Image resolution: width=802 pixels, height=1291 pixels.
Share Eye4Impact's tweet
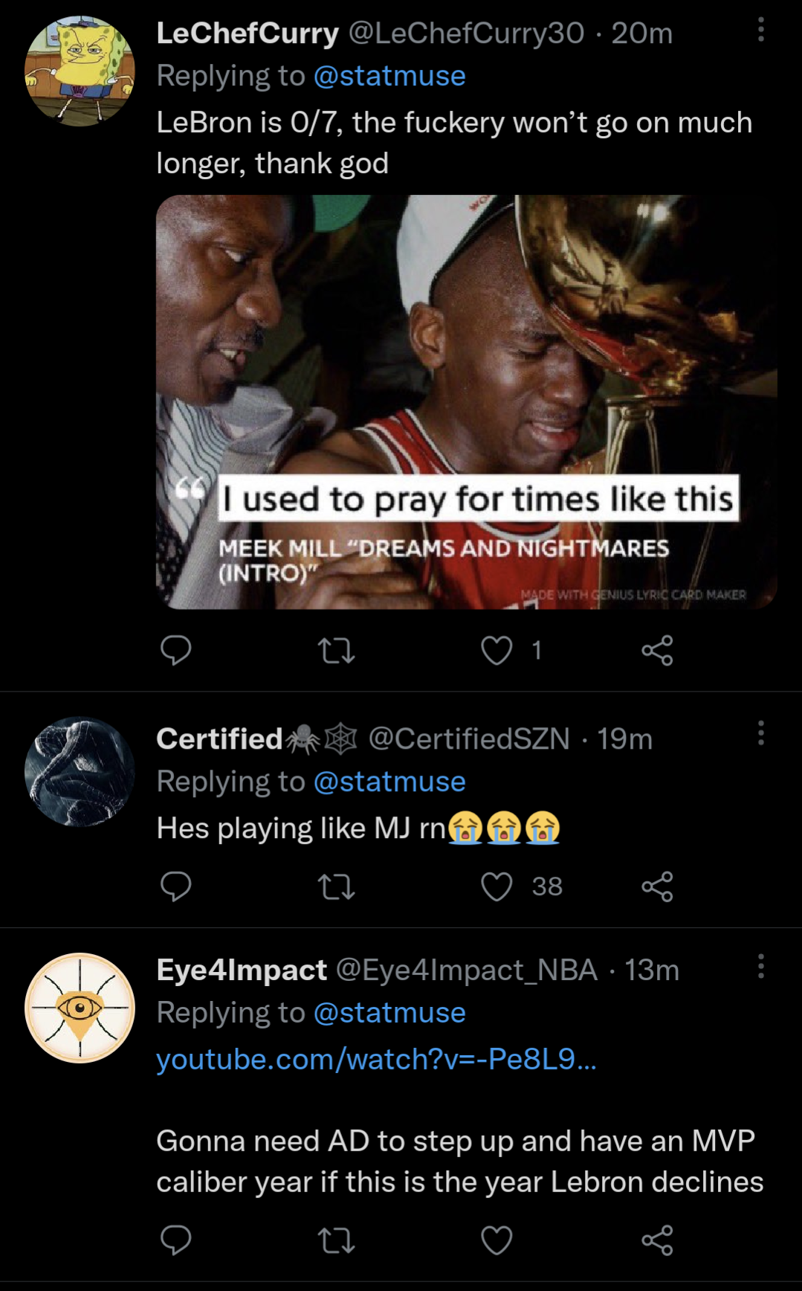click(657, 1240)
